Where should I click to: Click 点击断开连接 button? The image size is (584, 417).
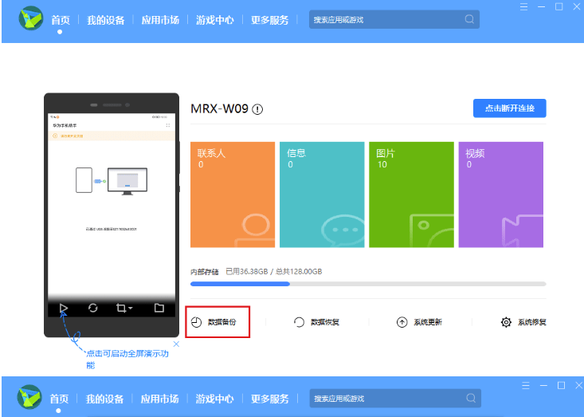pyautogui.click(x=510, y=108)
